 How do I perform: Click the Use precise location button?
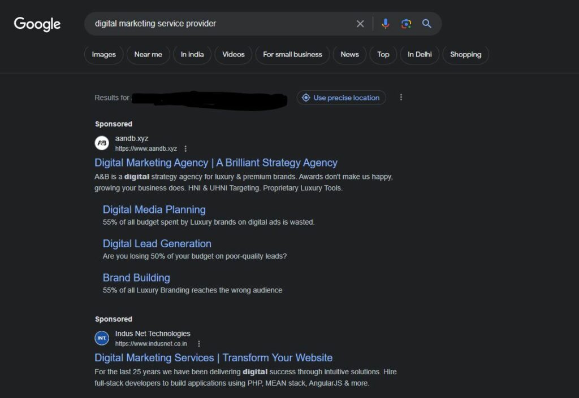tap(341, 98)
